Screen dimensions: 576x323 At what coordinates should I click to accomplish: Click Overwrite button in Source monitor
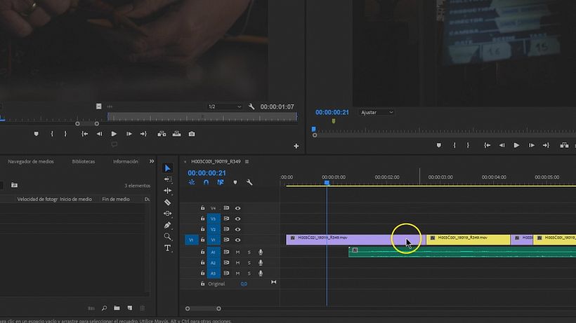(177, 134)
